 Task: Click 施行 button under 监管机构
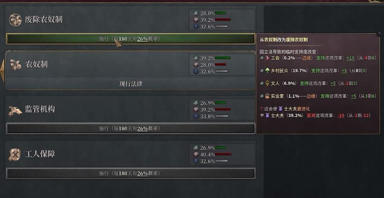tap(131, 128)
